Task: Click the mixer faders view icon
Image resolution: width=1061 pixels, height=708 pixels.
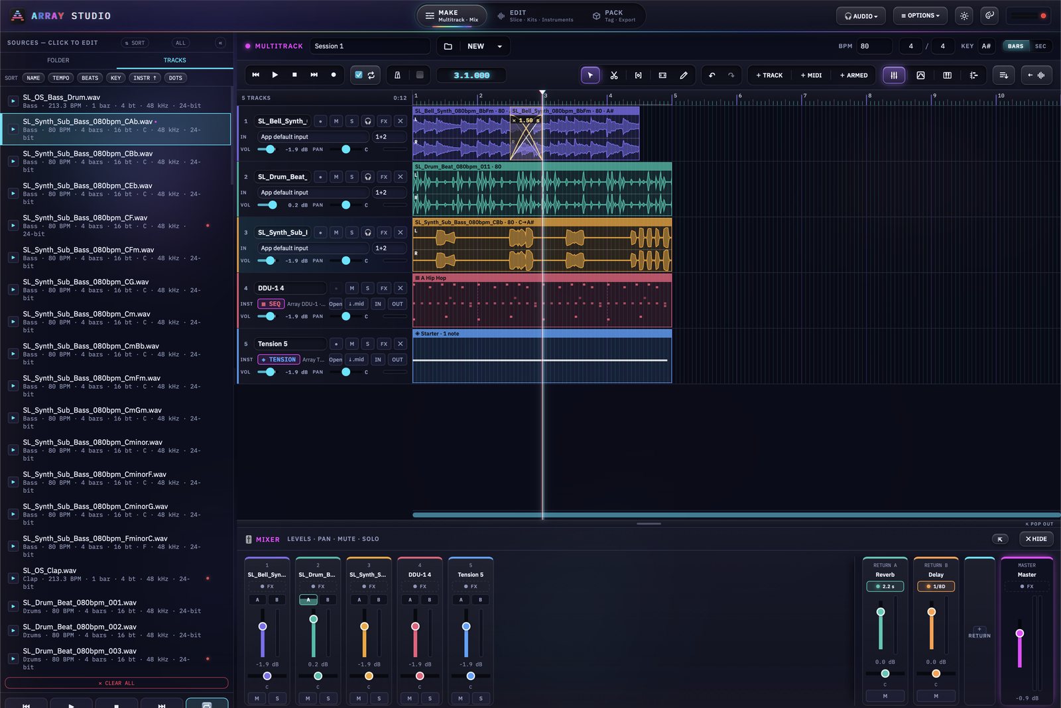Action: (894, 76)
